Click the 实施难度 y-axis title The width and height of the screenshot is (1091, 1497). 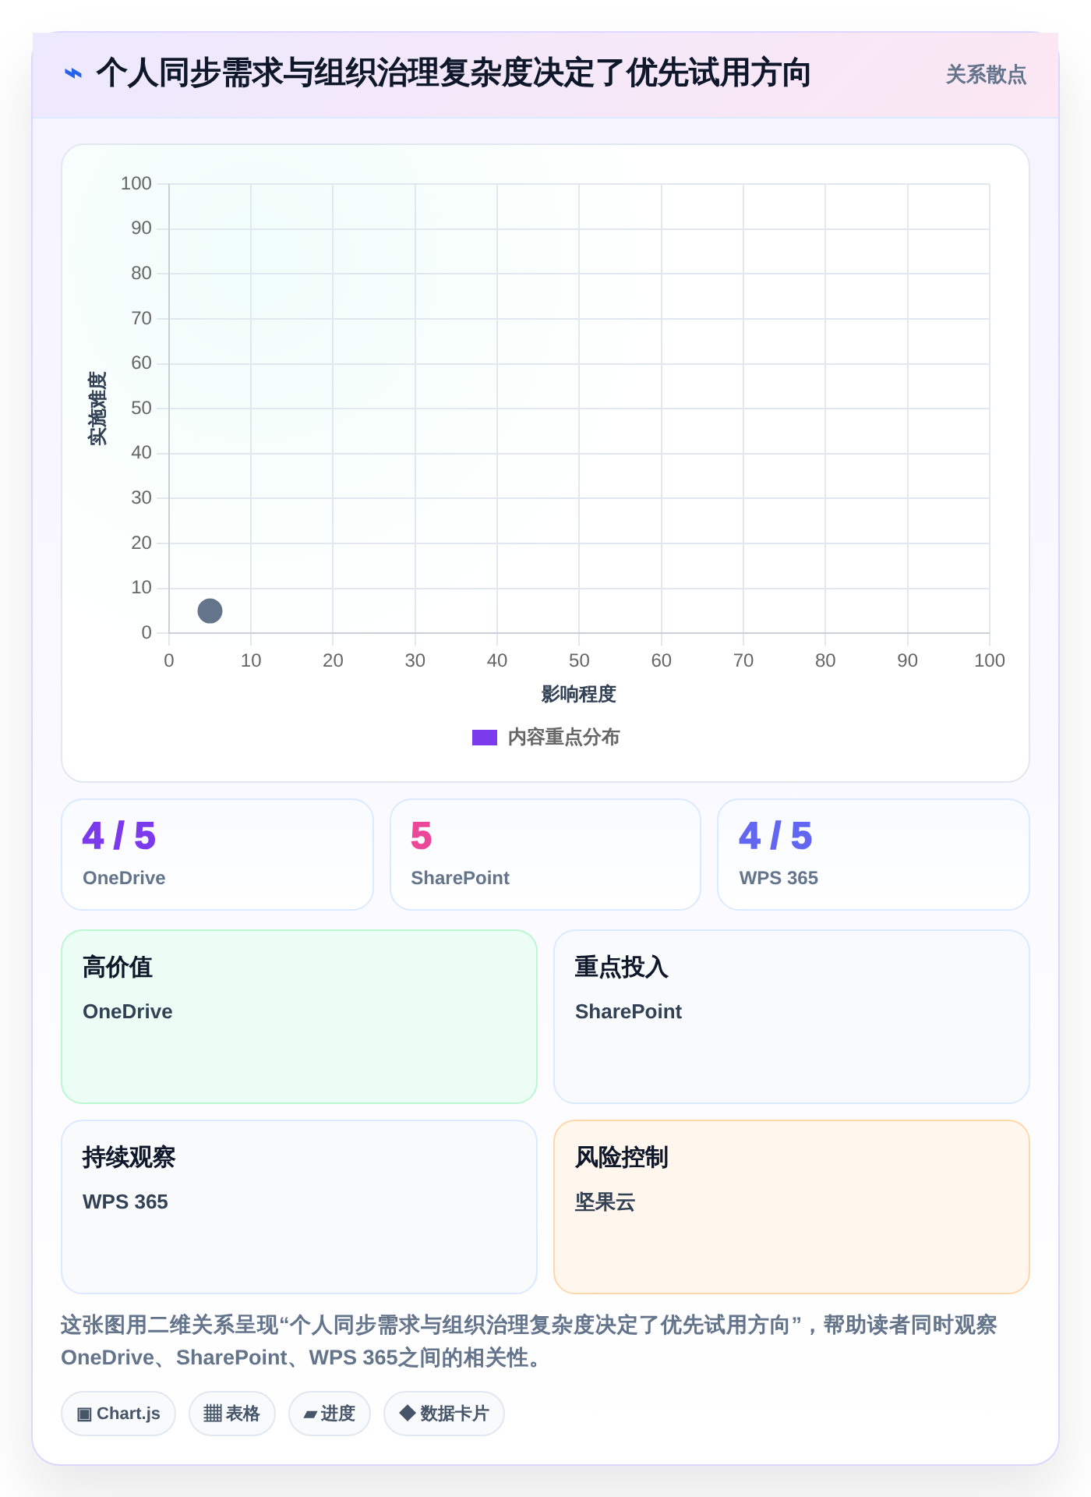pos(97,409)
